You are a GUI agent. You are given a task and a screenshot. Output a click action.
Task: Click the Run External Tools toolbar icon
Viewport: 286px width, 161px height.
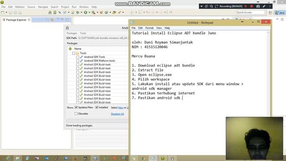click(x=93, y=13)
